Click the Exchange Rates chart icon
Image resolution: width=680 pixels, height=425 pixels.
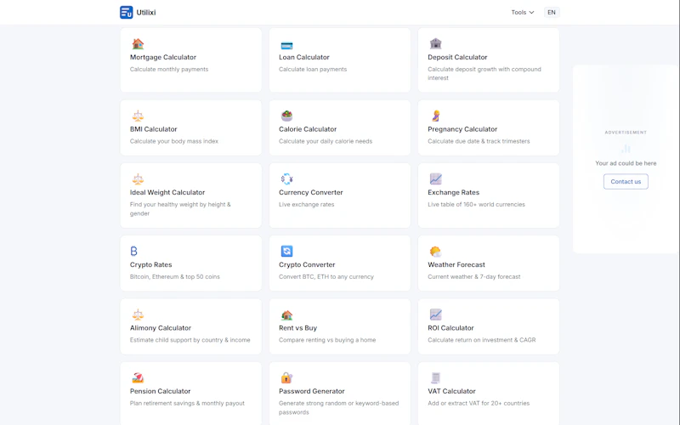coord(435,178)
